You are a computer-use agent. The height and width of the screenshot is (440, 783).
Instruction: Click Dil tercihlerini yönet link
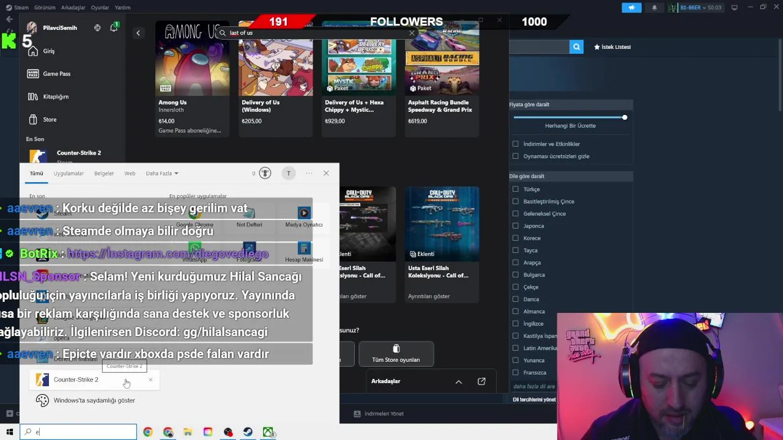[534, 400]
